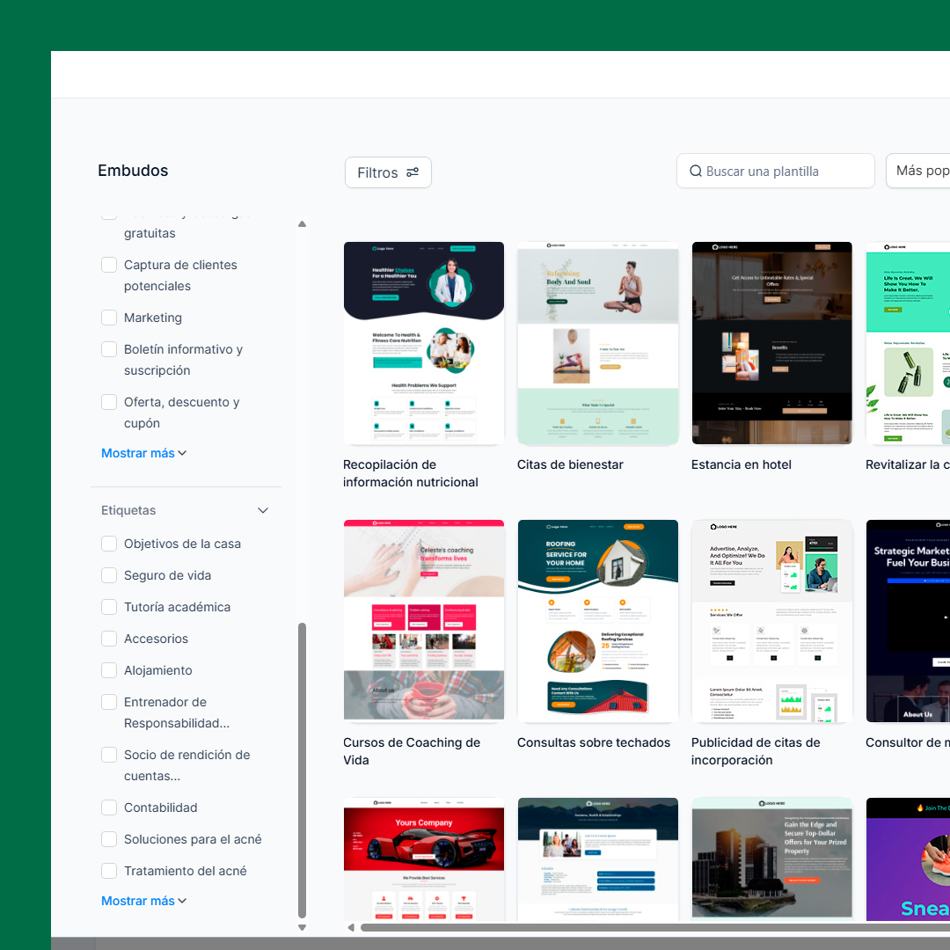The height and width of the screenshot is (950, 950).
Task: Open Publicidad de citas de incorporación thumbnail
Action: [772, 620]
